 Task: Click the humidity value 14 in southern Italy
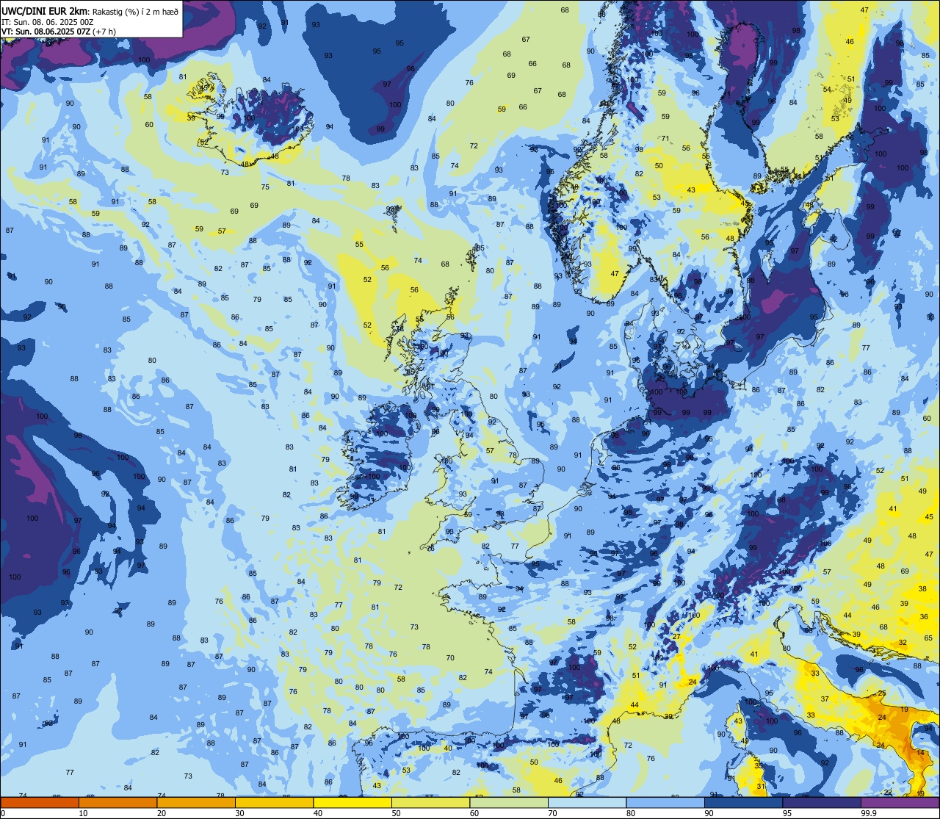pyautogui.click(x=920, y=753)
